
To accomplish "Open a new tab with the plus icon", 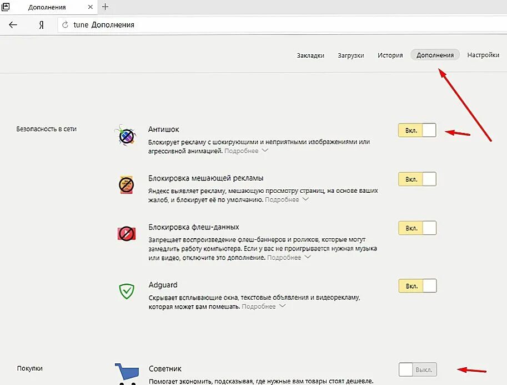I will coord(105,7).
